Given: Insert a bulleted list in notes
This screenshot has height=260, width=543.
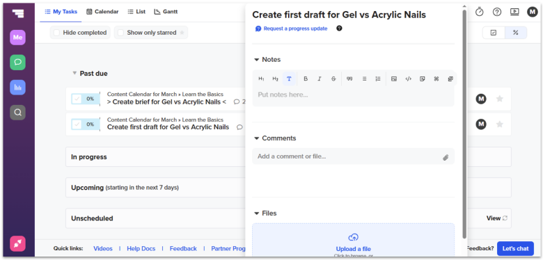Looking at the screenshot, I should (364, 79).
